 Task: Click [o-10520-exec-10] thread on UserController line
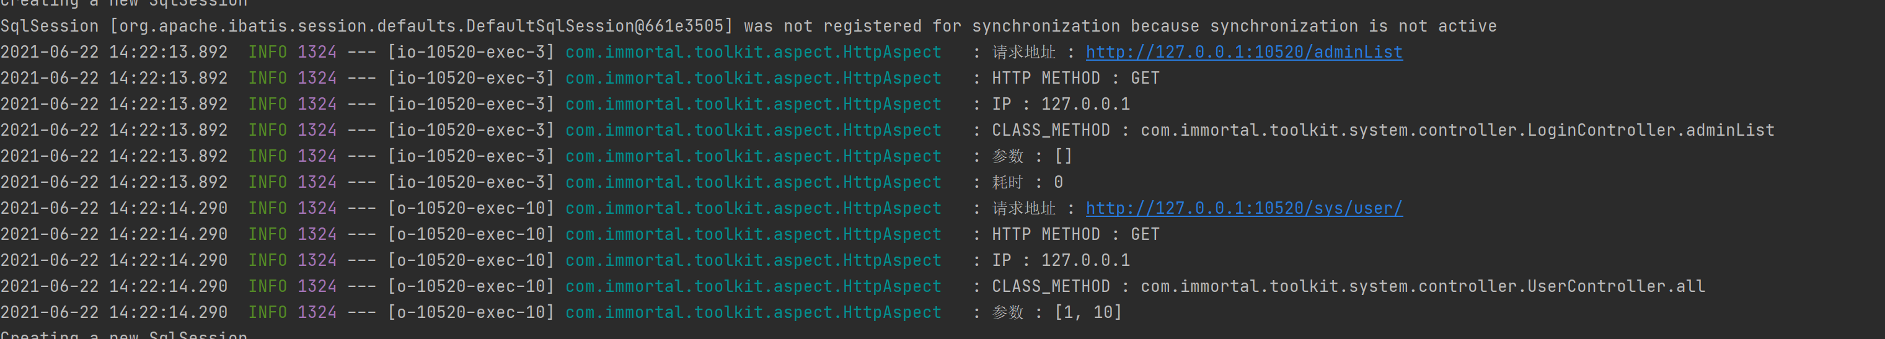pyautogui.click(x=470, y=286)
